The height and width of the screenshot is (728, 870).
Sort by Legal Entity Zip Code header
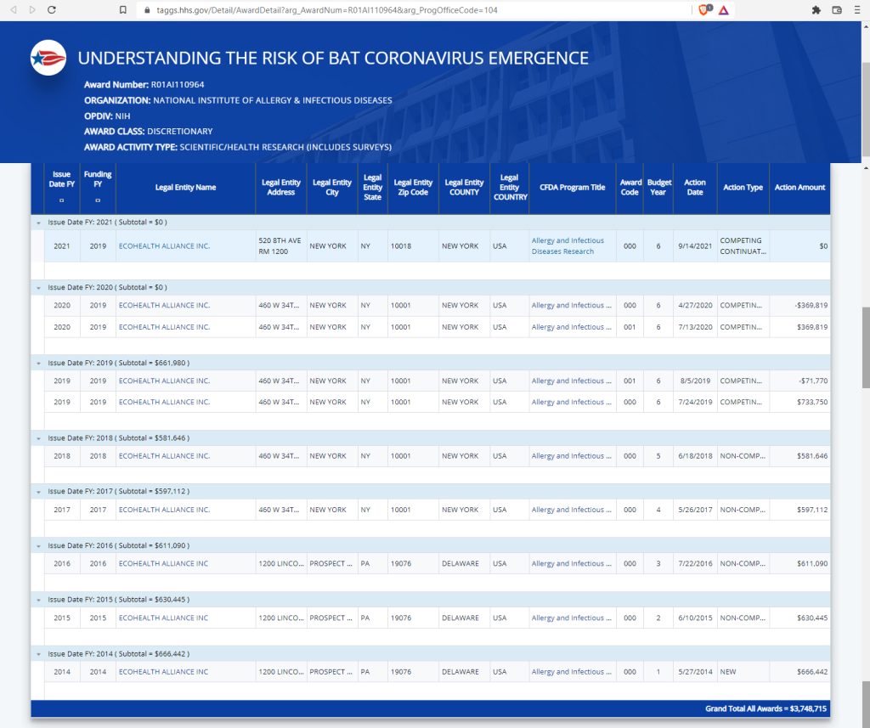tap(413, 188)
